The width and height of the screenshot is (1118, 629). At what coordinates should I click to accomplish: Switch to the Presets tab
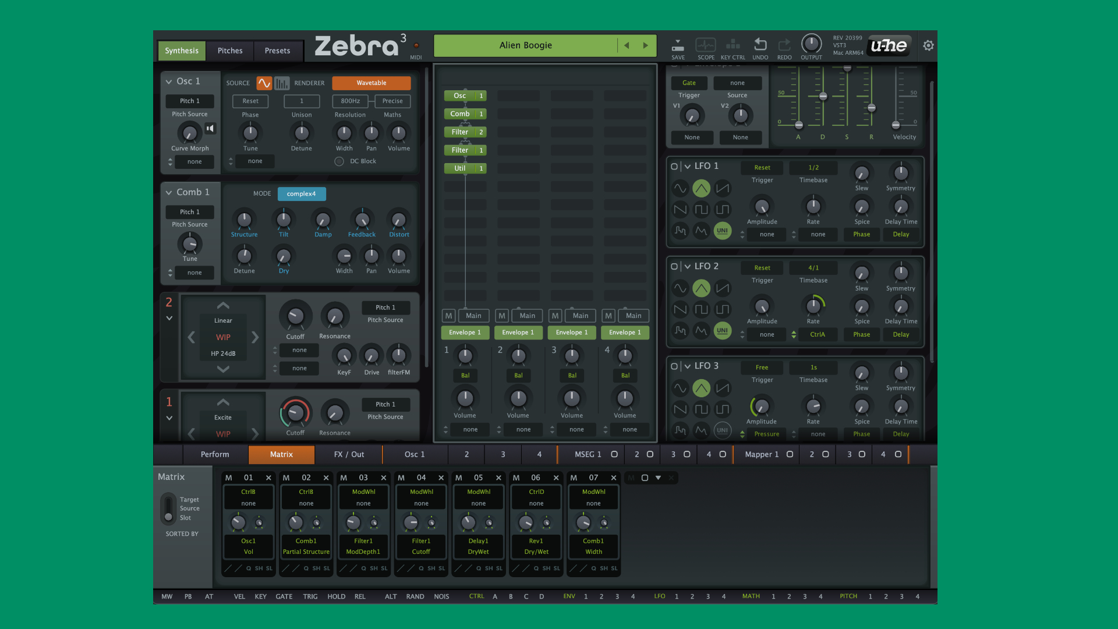pos(277,51)
